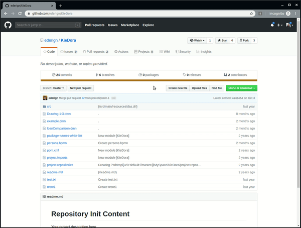Open file Drawing 1-3.dmn

[x=59, y=114]
